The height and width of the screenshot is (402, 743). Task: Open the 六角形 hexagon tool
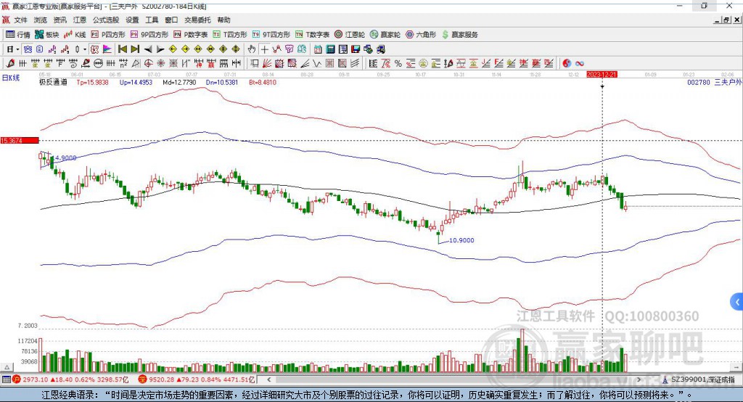click(421, 35)
